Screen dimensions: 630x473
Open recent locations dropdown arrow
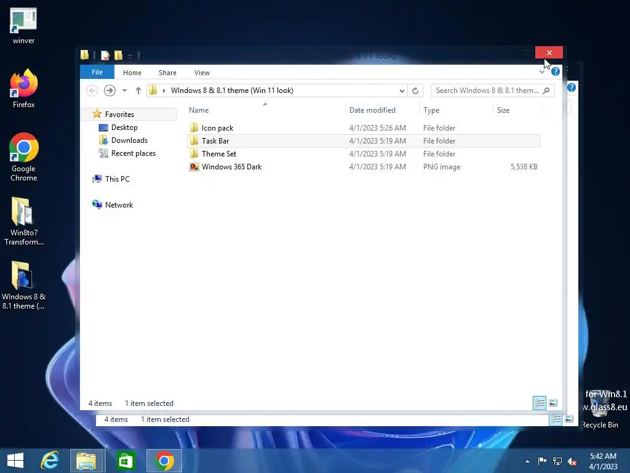pyautogui.click(x=124, y=91)
